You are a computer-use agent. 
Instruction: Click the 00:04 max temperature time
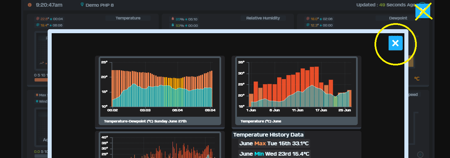click(x=58, y=19)
